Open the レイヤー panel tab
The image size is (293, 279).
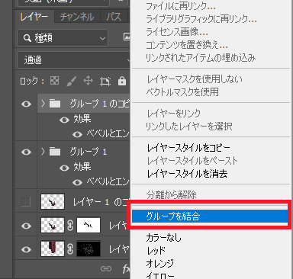point(34,17)
